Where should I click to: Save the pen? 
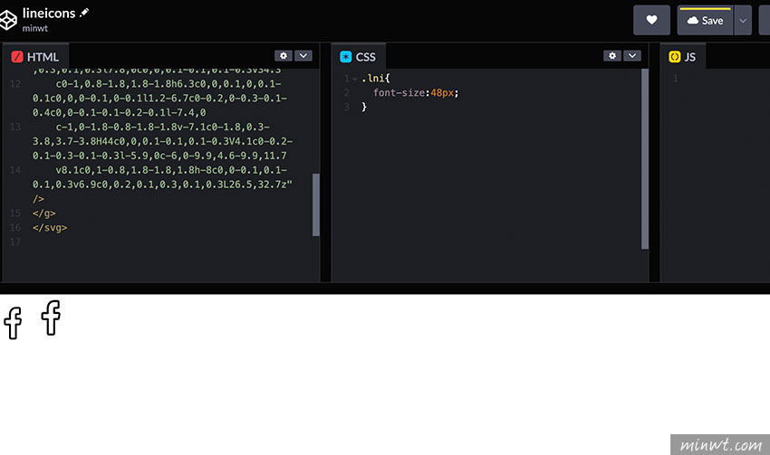pyautogui.click(x=705, y=20)
